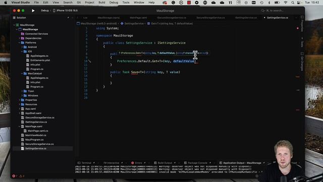The width and height of the screenshot is (323, 182).
Task: Click the Bluetooth icon in the menu bar
Action: [269, 3]
